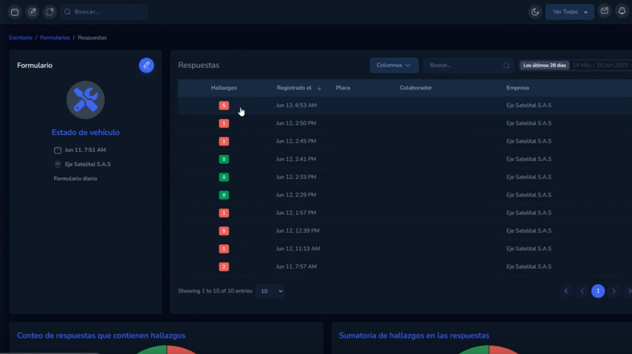Toggle dark mode with the moon icon
The height and width of the screenshot is (354, 632).
pyautogui.click(x=535, y=12)
